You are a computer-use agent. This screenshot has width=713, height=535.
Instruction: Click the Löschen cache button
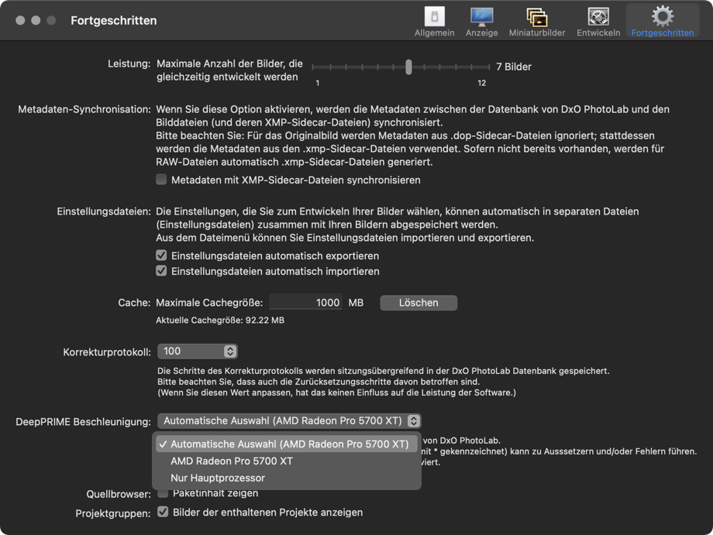pos(418,303)
